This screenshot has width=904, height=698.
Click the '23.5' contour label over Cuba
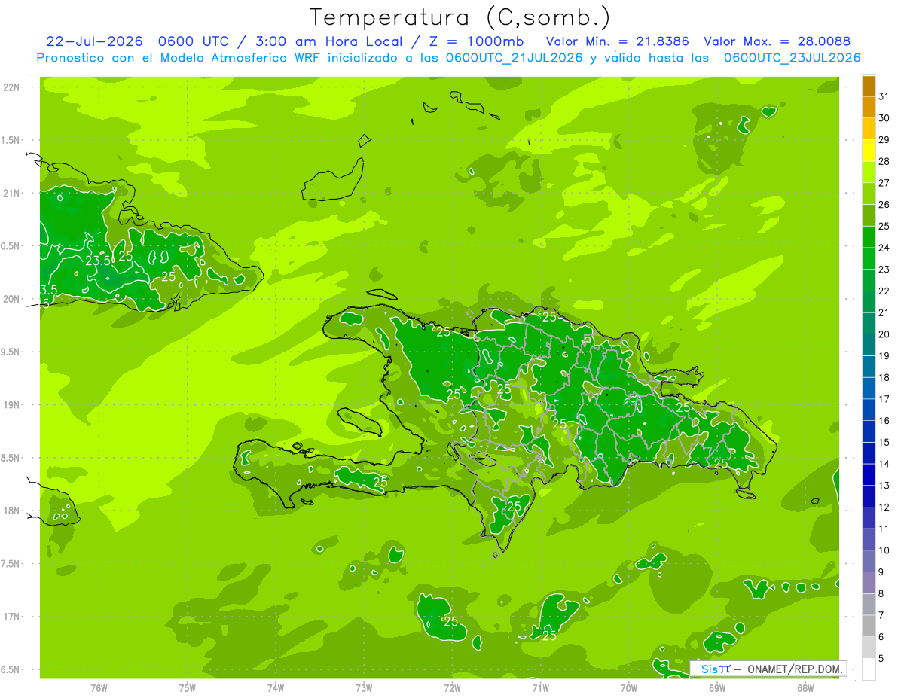click(99, 261)
